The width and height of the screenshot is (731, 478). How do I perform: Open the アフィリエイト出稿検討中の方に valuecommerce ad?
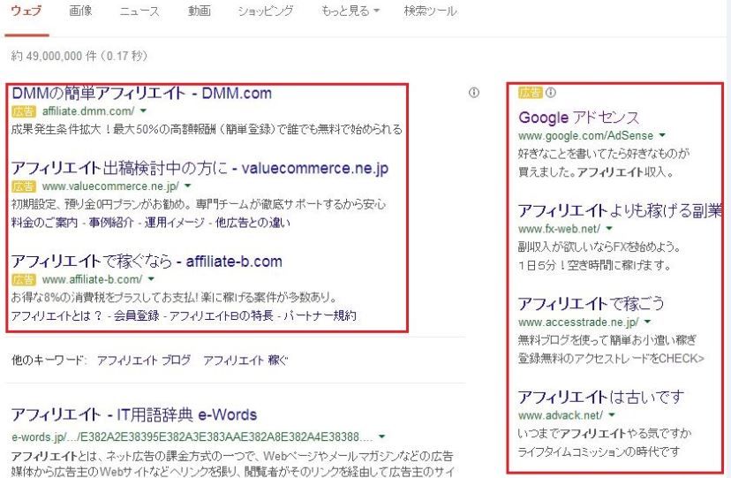[200, 169]
